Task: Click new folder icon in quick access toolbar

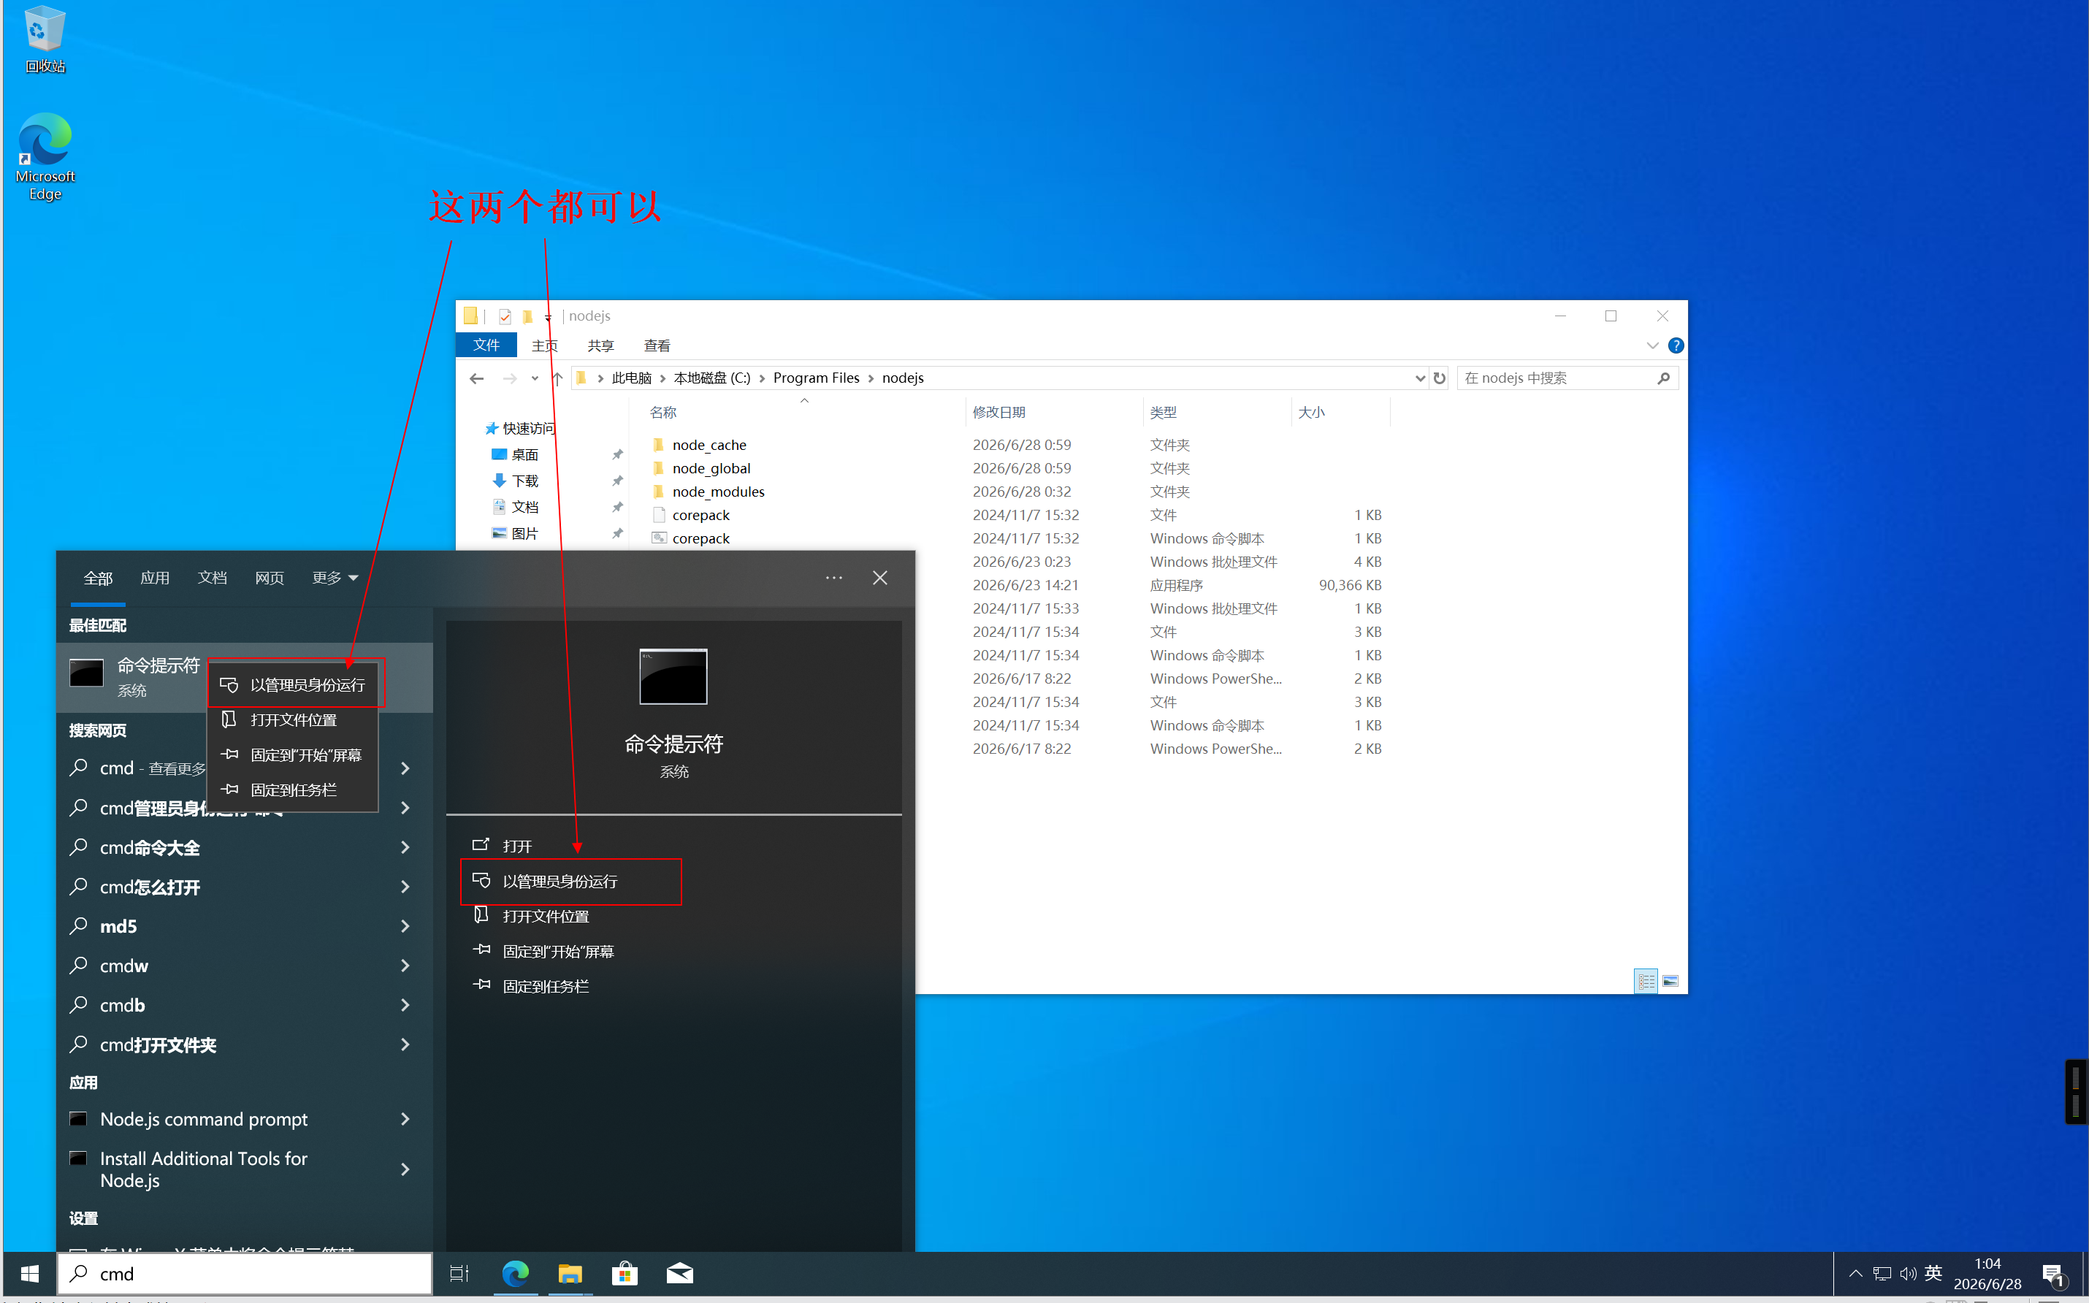Action: (527, 316)
